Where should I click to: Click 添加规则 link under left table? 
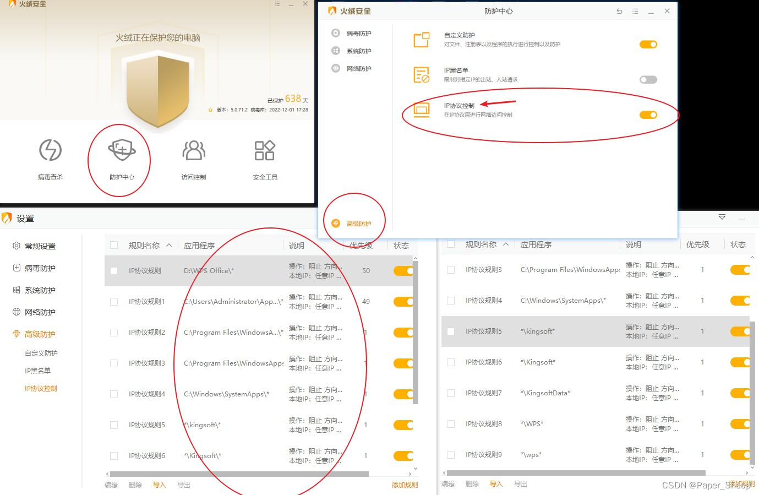405,485
